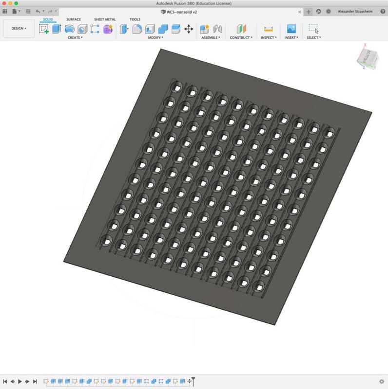The height and width of the screenshot is (389, 388).
Task: Click the Create Sketch tool icon
Action: 44,29
